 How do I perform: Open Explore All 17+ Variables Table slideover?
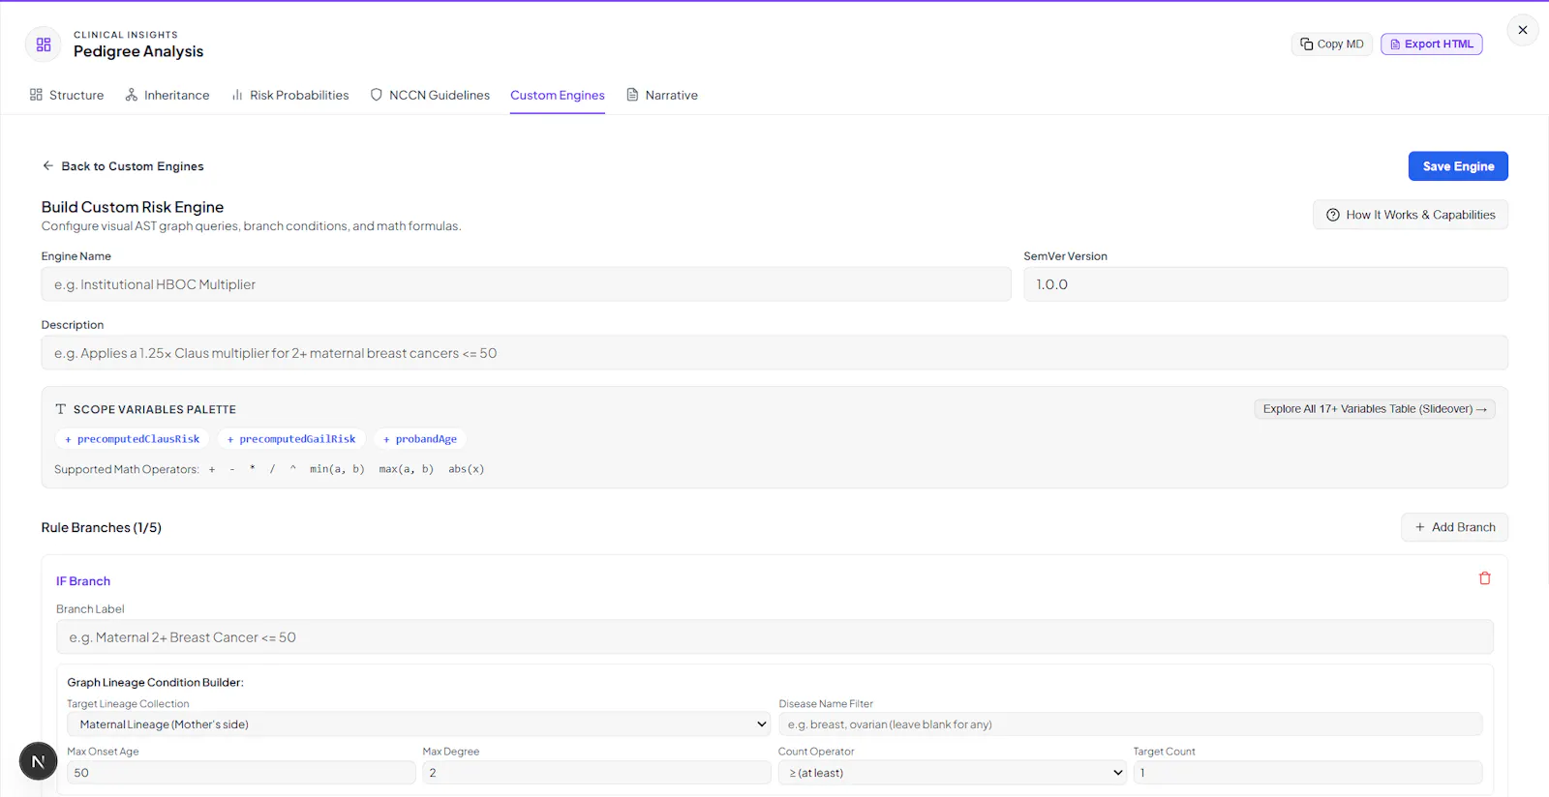(1375, 409)
